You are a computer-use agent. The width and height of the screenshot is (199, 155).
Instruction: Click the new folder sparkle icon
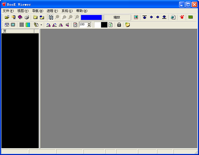coord(35,17)
